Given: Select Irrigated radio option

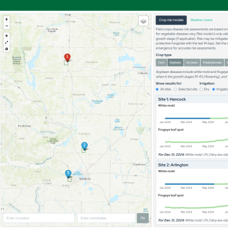Looking at the screenshot, I should (214, 89).
